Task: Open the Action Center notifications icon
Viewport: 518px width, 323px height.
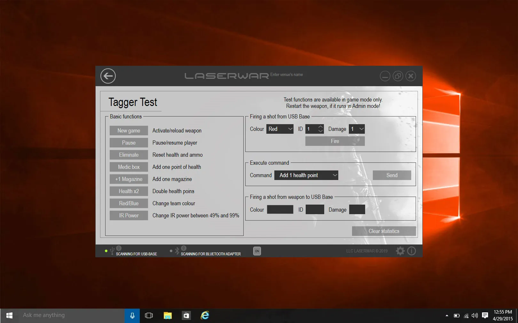Action: click(485, 315)
